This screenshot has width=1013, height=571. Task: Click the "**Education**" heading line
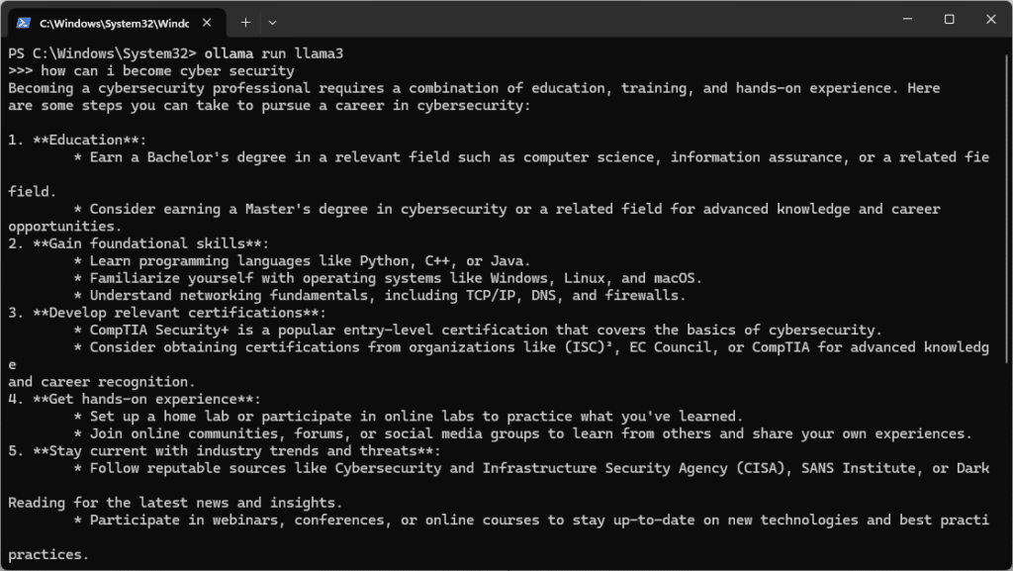90,141
